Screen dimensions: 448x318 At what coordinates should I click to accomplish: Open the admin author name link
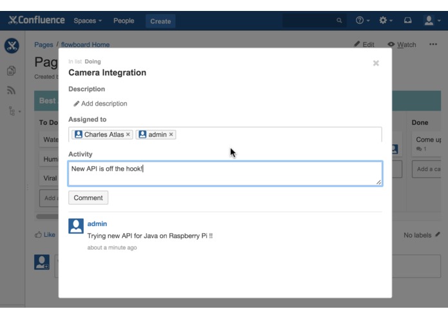[97, 223]
